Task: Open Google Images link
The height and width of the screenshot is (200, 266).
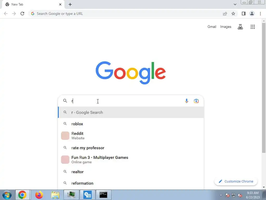Action: [226, 27]
